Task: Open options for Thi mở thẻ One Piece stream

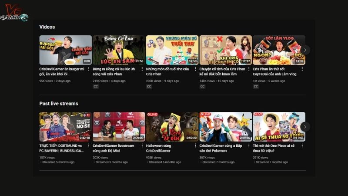Action: coord(302,145)
